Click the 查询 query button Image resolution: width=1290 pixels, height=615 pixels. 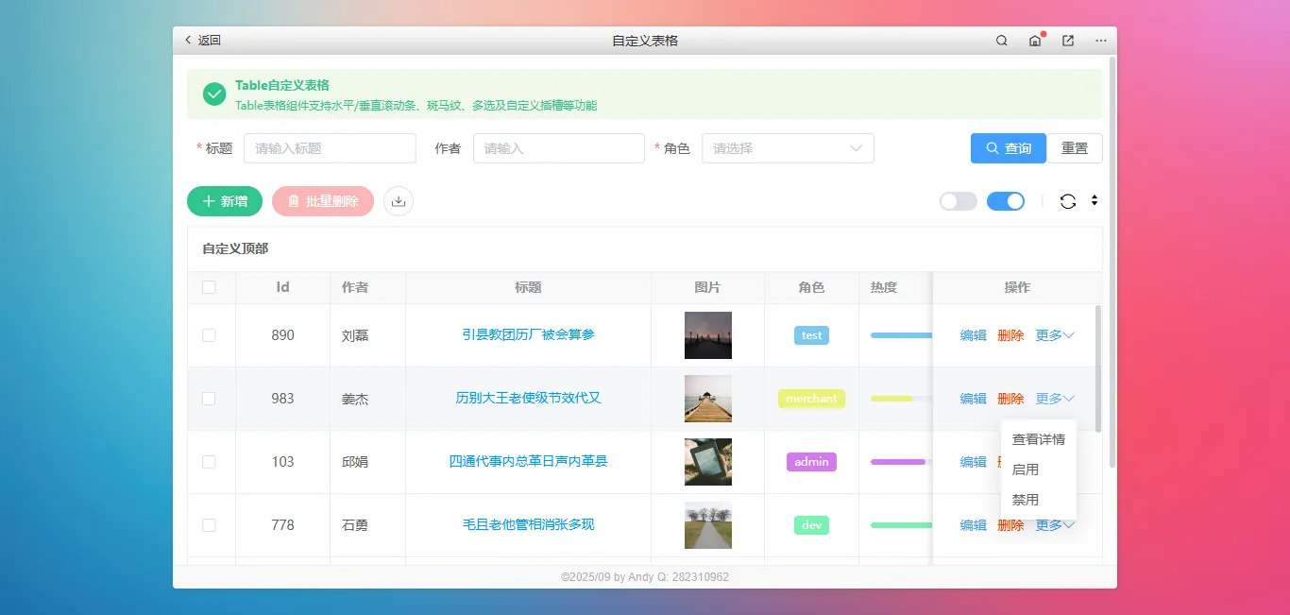tap(1008, 148)
